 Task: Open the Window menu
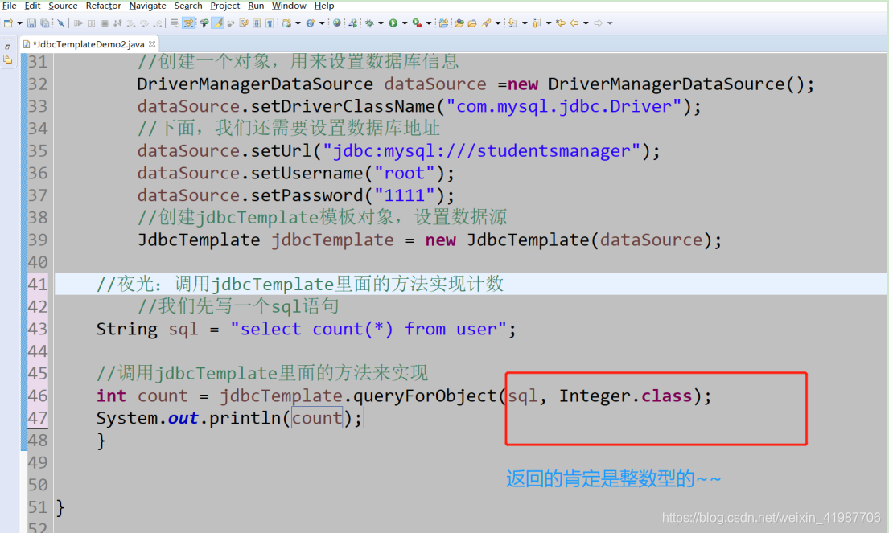pyautogui.click(x=289, y=6)
